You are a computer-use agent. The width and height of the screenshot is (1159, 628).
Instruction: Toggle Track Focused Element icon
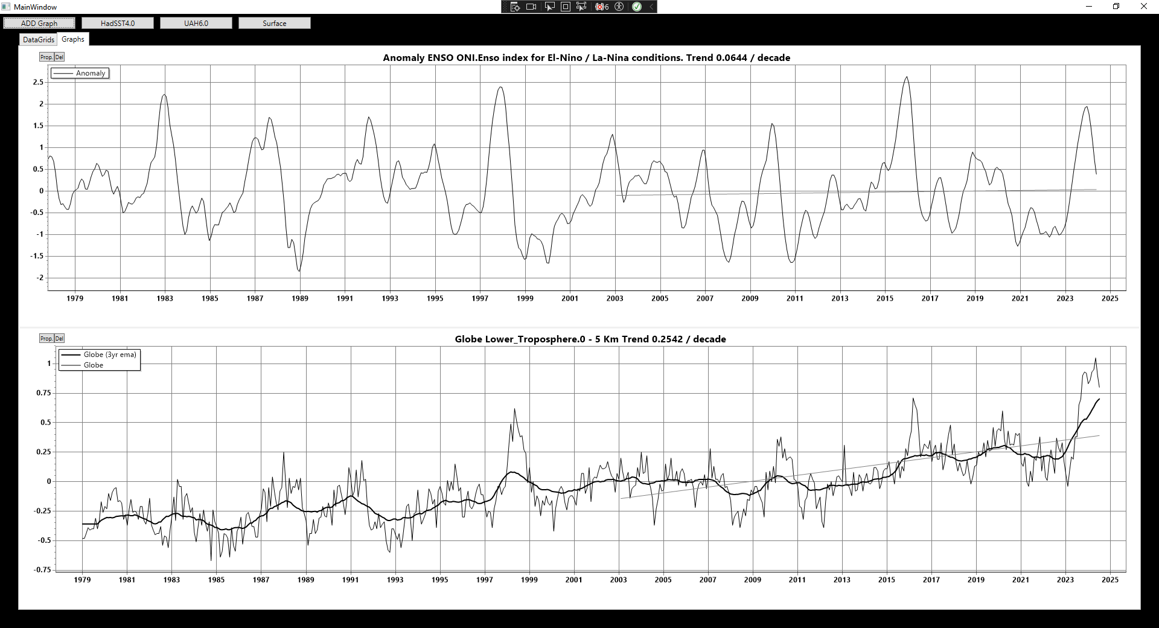click(581, 7)
